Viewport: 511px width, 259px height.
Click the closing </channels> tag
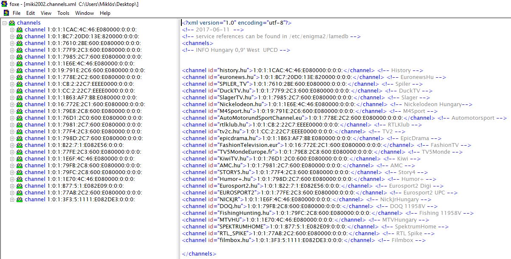(199, 254)
